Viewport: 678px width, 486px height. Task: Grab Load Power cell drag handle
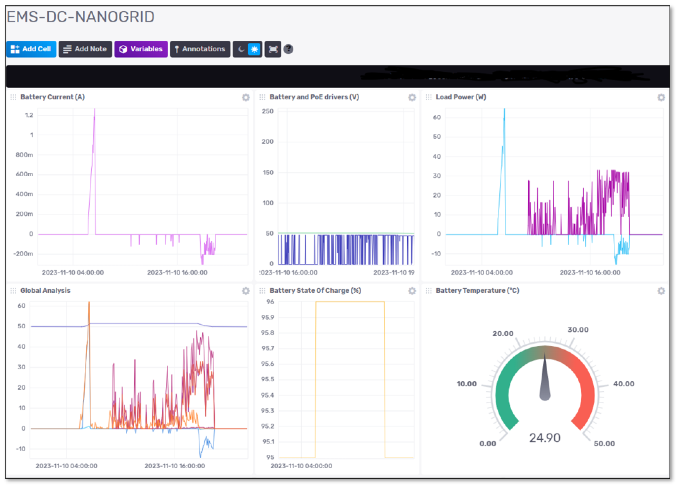point(428,97)
